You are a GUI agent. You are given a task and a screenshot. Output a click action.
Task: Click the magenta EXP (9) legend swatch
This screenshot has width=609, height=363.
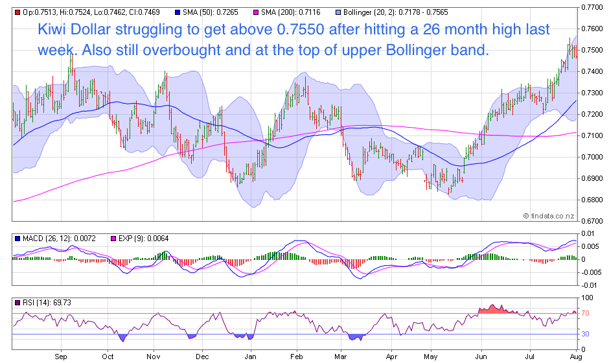pyautogui.click(x=113, y=239)
